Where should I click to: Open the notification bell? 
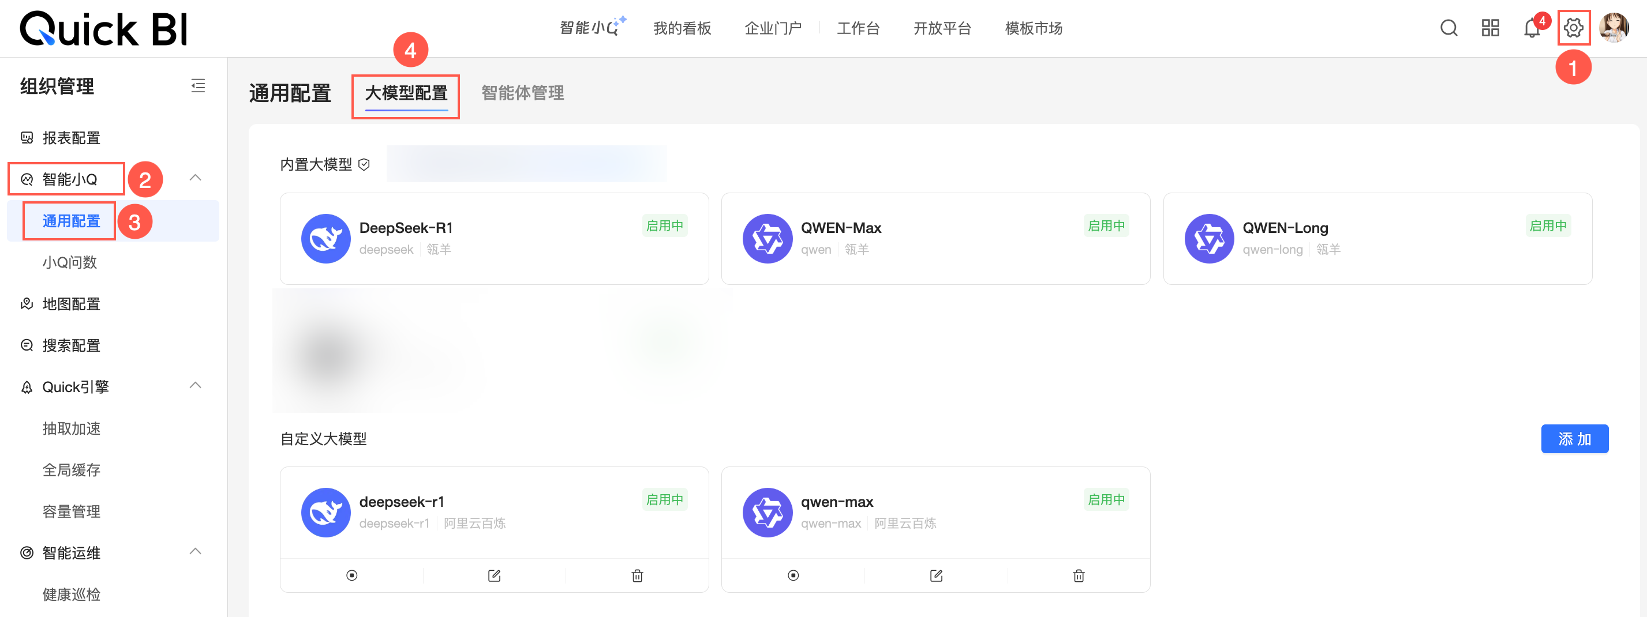coord(1532,28)
